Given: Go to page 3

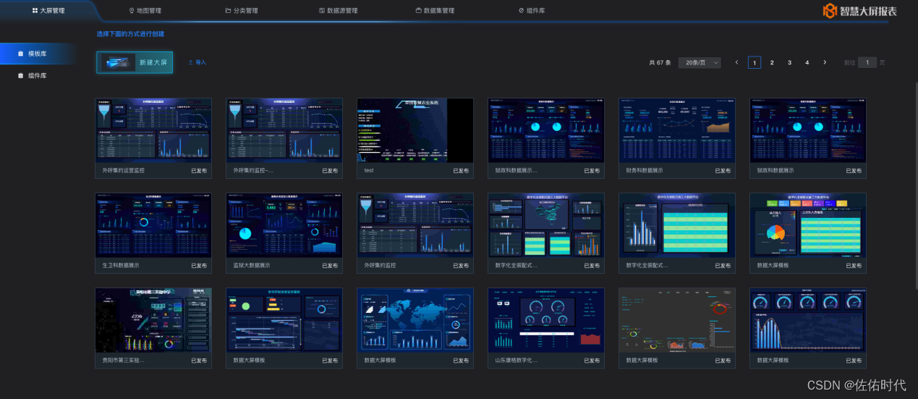Looking at the screenshot, I should point(790,62).
